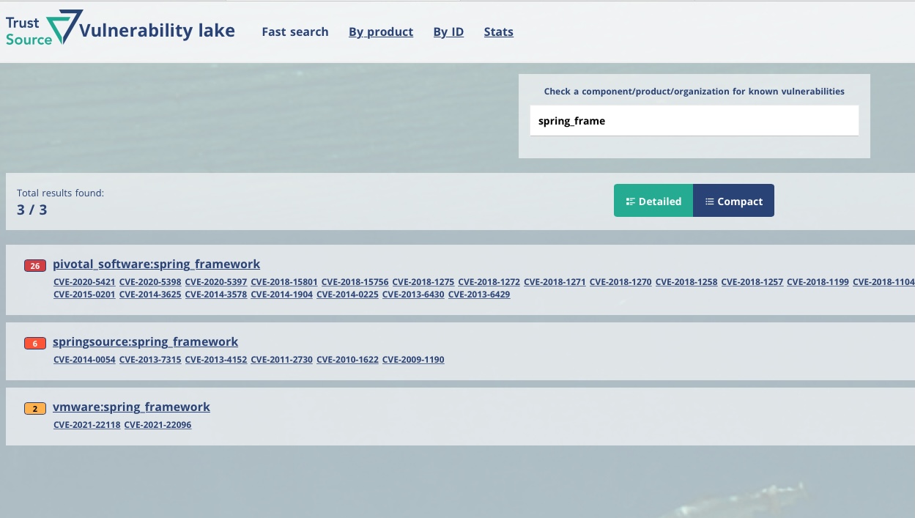Open CVE-2014-1904 details
This screenshot has height=518, width=915.
pyautogui.click(x=282, y=295)
